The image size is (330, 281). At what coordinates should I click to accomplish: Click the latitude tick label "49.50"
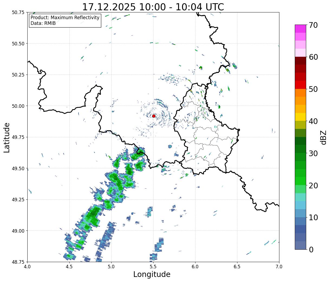click(18, 168)
